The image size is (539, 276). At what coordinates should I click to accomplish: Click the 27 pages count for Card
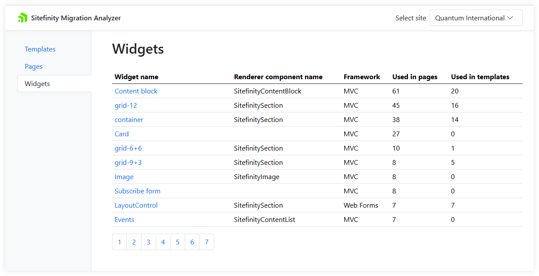396,134
